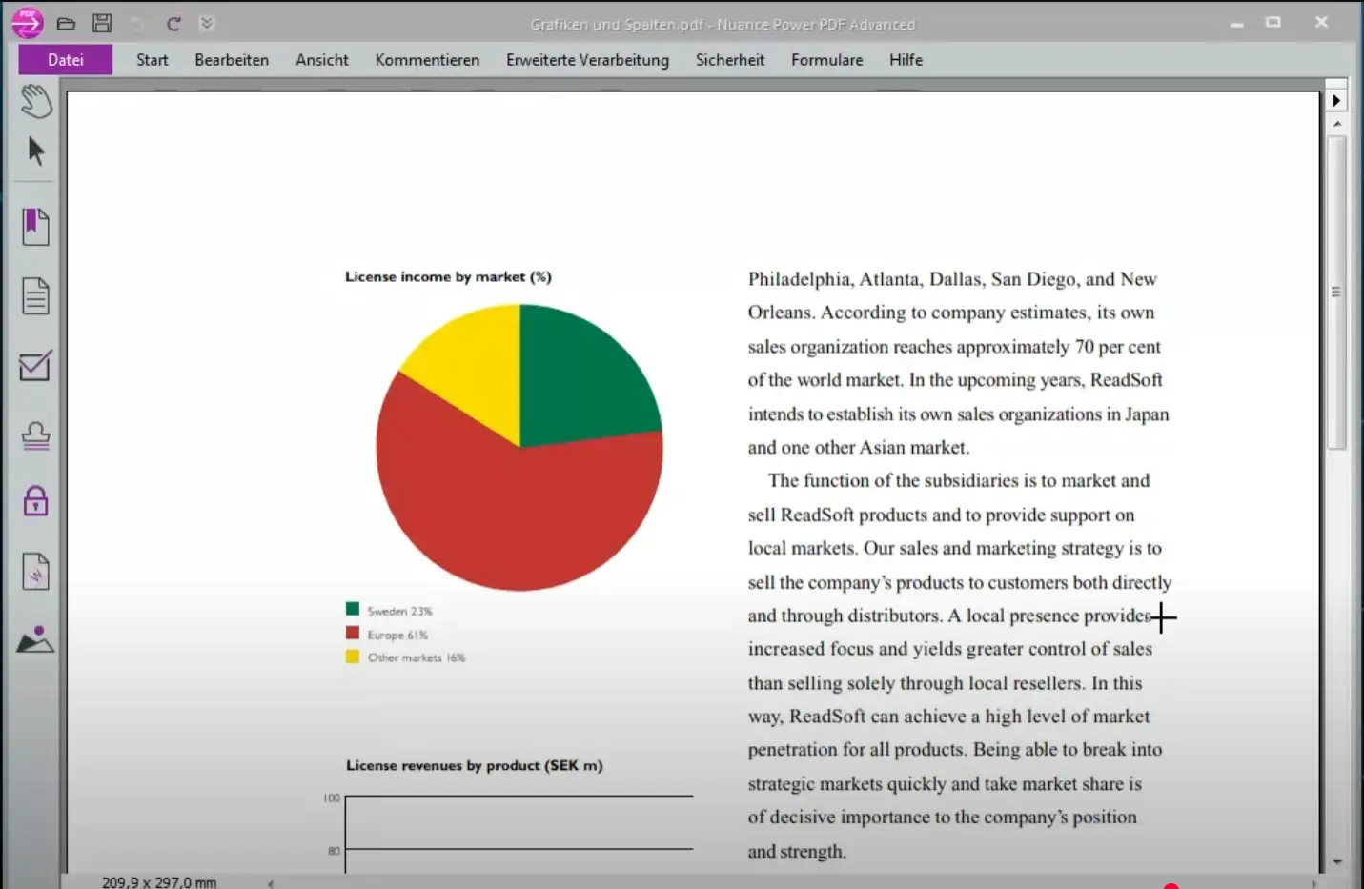Open the Bookmarks panel in sidebar
1364x889 pixels.
[36, 227]
